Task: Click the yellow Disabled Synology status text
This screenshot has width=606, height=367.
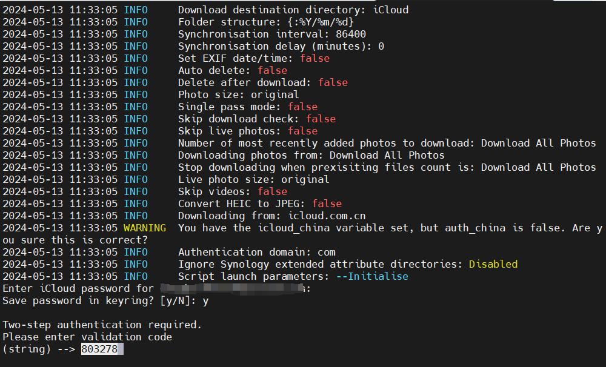Action: click(x=493, y=264)
